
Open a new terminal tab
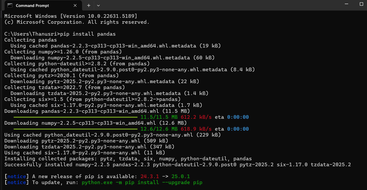tap(88, 5)
